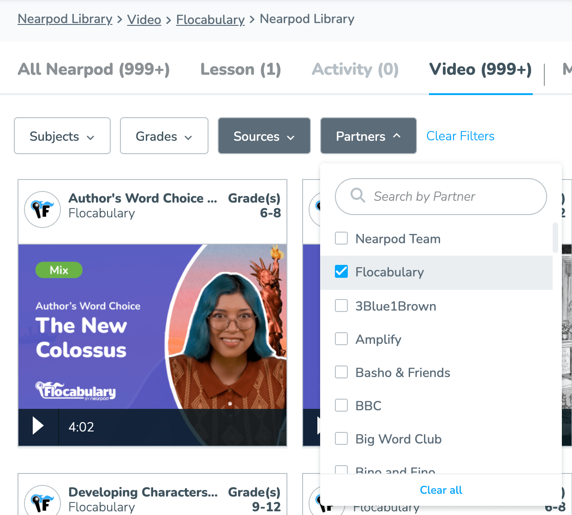The height and width of the screenshot is (515, 572).
Task: Check the Nearpod Team checkbox
Action: [x=341, y=239]
